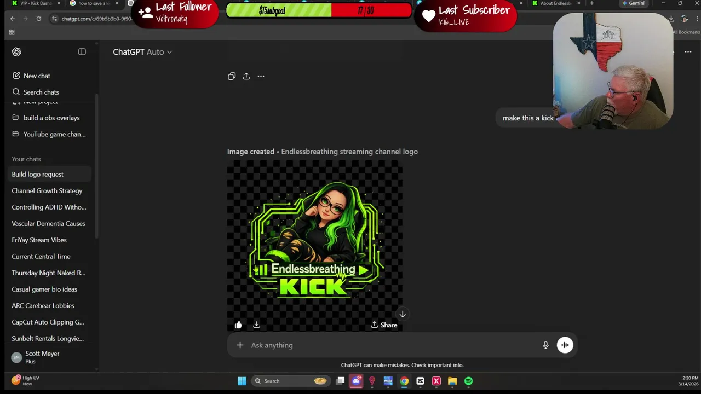Click the taskbar Search box

coord(291,381)
